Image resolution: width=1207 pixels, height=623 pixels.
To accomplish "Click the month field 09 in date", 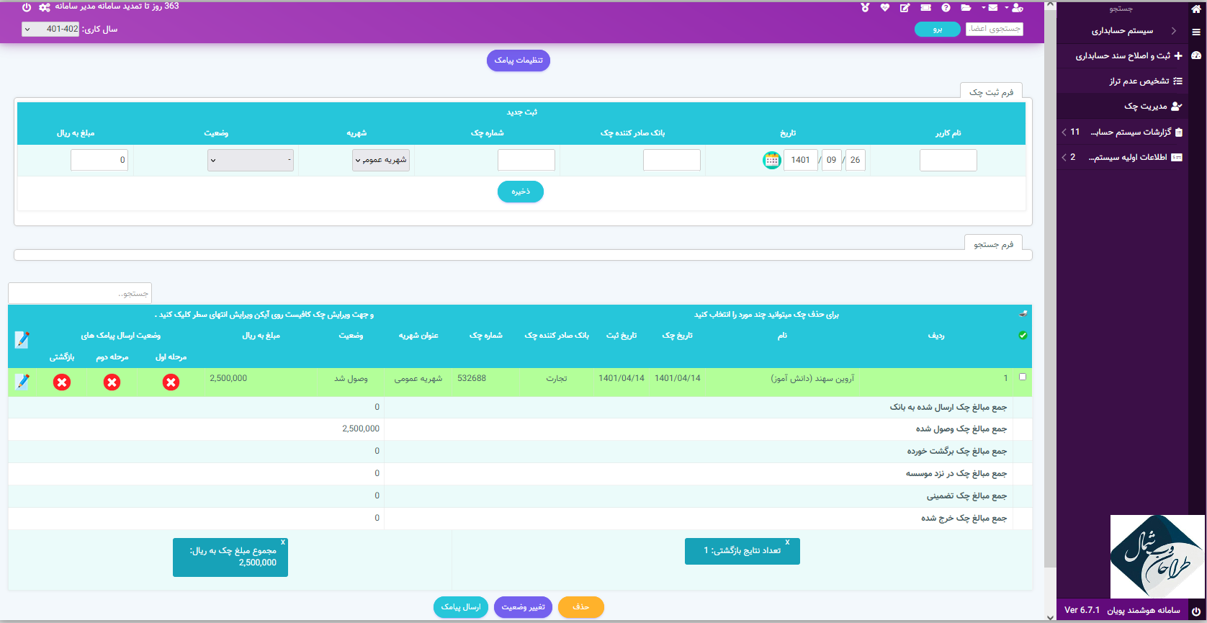I will 831,160.
